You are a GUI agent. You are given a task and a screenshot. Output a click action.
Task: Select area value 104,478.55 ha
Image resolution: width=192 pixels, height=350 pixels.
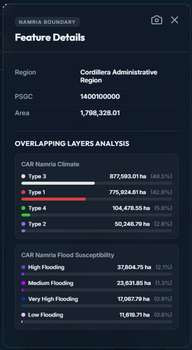131,208
